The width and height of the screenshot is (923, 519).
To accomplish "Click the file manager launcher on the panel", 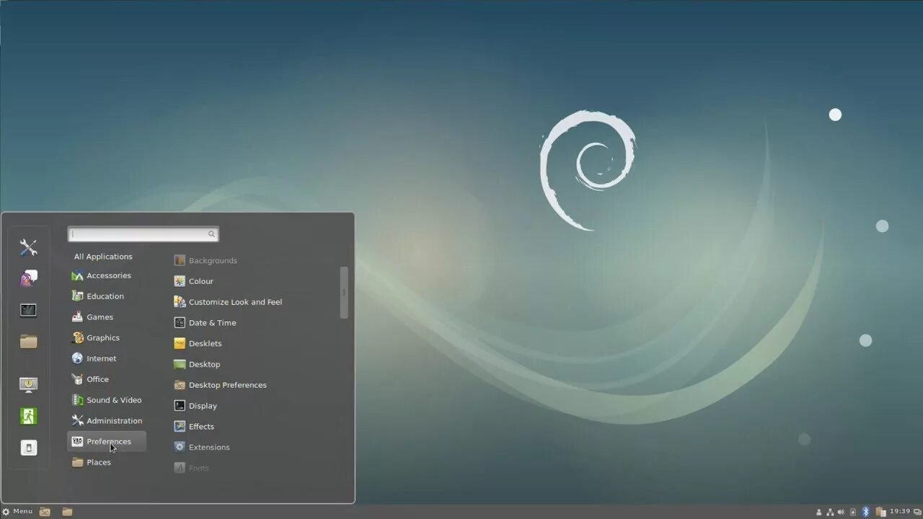I will pyautogui.click(x=67, y=512).
